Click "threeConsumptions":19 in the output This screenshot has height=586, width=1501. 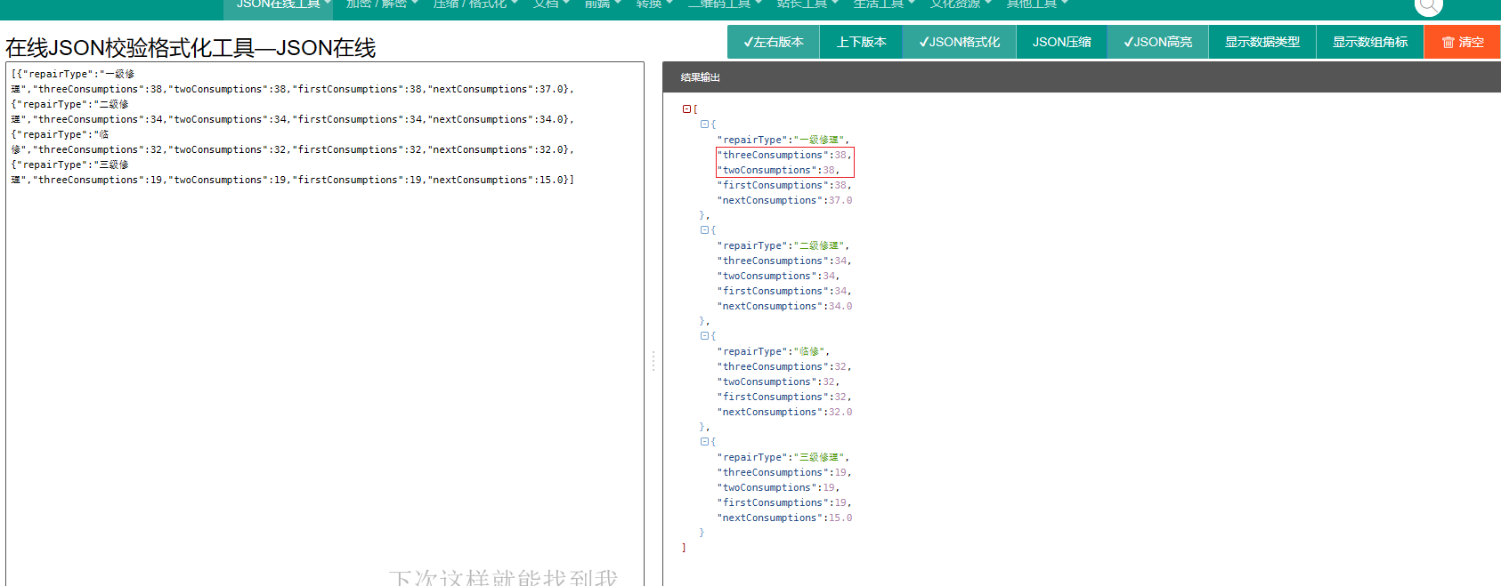[x=785, y=472]
